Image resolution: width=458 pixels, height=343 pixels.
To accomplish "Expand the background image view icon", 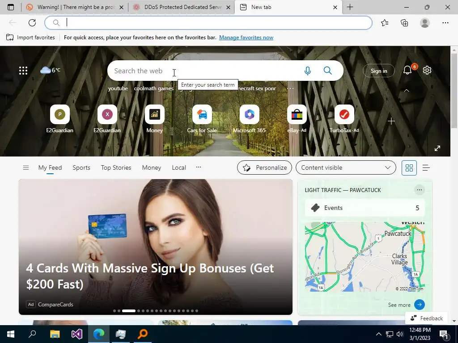I will pyautogui.click(x=437, y=148).
